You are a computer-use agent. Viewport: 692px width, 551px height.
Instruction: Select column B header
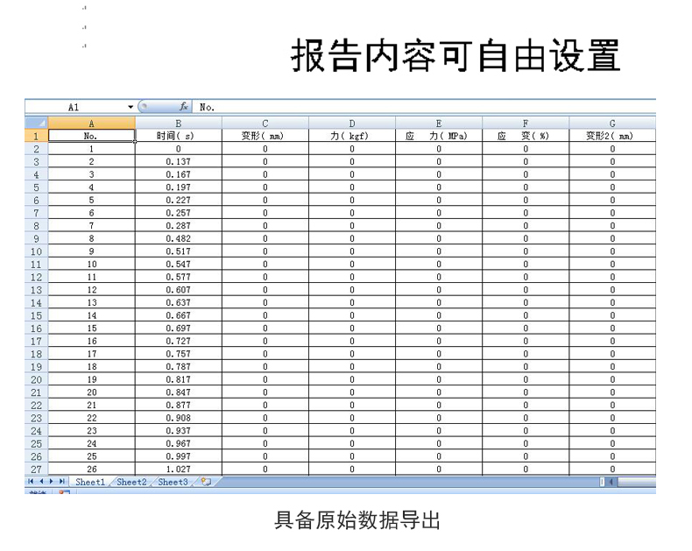pos(178,124)
